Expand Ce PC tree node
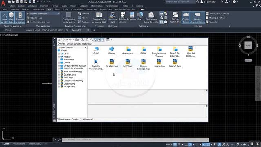Image resolution: width=261 pixels, height=147 pixels. (x=59, y=53)
